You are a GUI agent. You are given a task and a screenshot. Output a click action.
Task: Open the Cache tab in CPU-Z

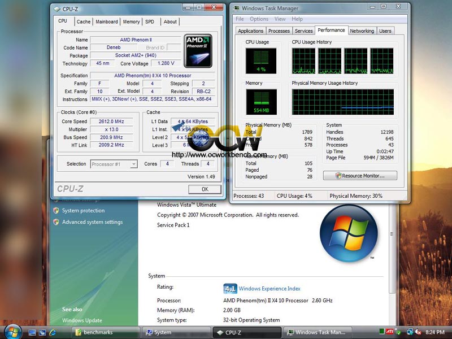pyautogui.click(x=84, y=21)
